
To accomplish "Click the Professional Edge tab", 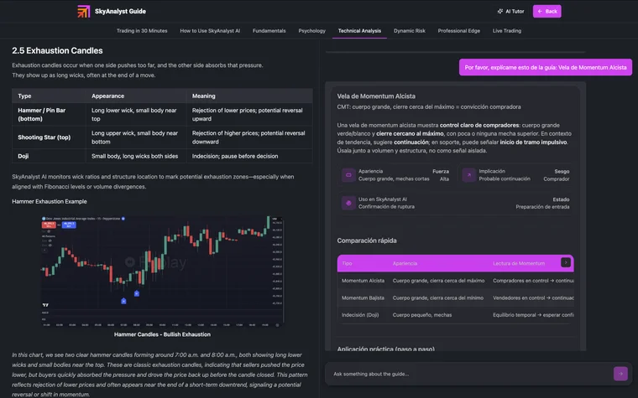I will pyautogui.click(x=459, y=31).
